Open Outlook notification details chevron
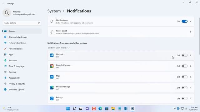 tap(190, 55)
